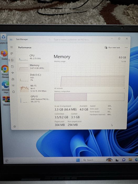Click the search highlight image in taskbar search
This screenshot has height=184, width=138.
pyautogui.click(x=109, y=160)
